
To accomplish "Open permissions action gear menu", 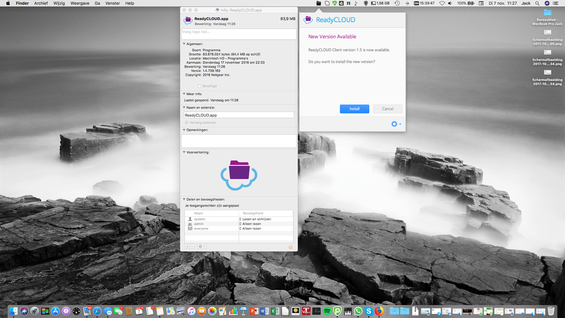I will [202, 247].
